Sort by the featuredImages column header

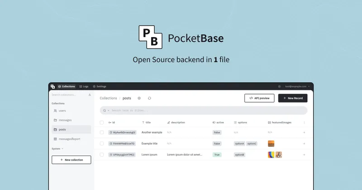point(280,122)
